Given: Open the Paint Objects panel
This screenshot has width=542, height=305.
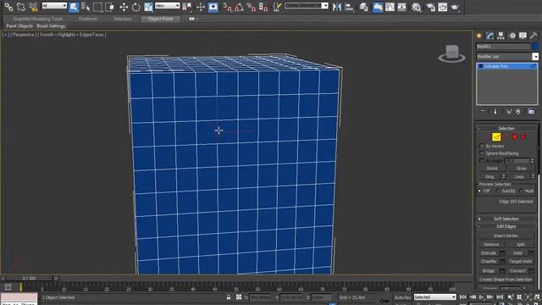Looking at the screenshot, I should point(19,26).
